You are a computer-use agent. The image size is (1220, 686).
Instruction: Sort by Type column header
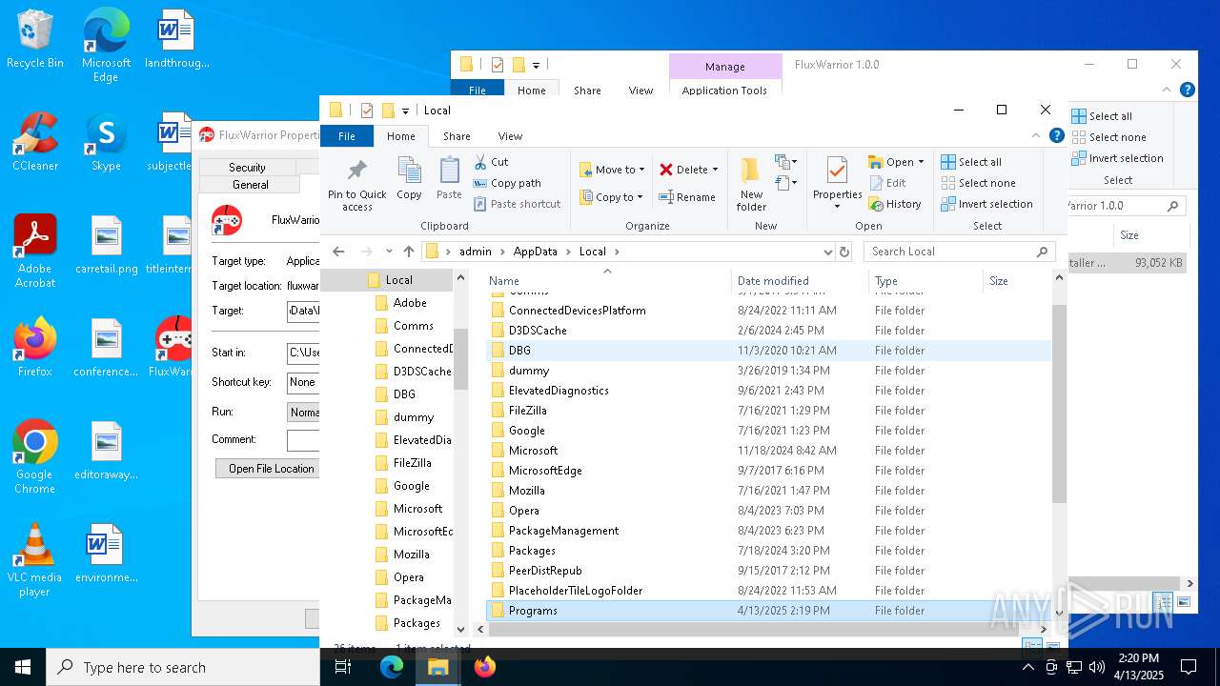click(x=925, y=281)
